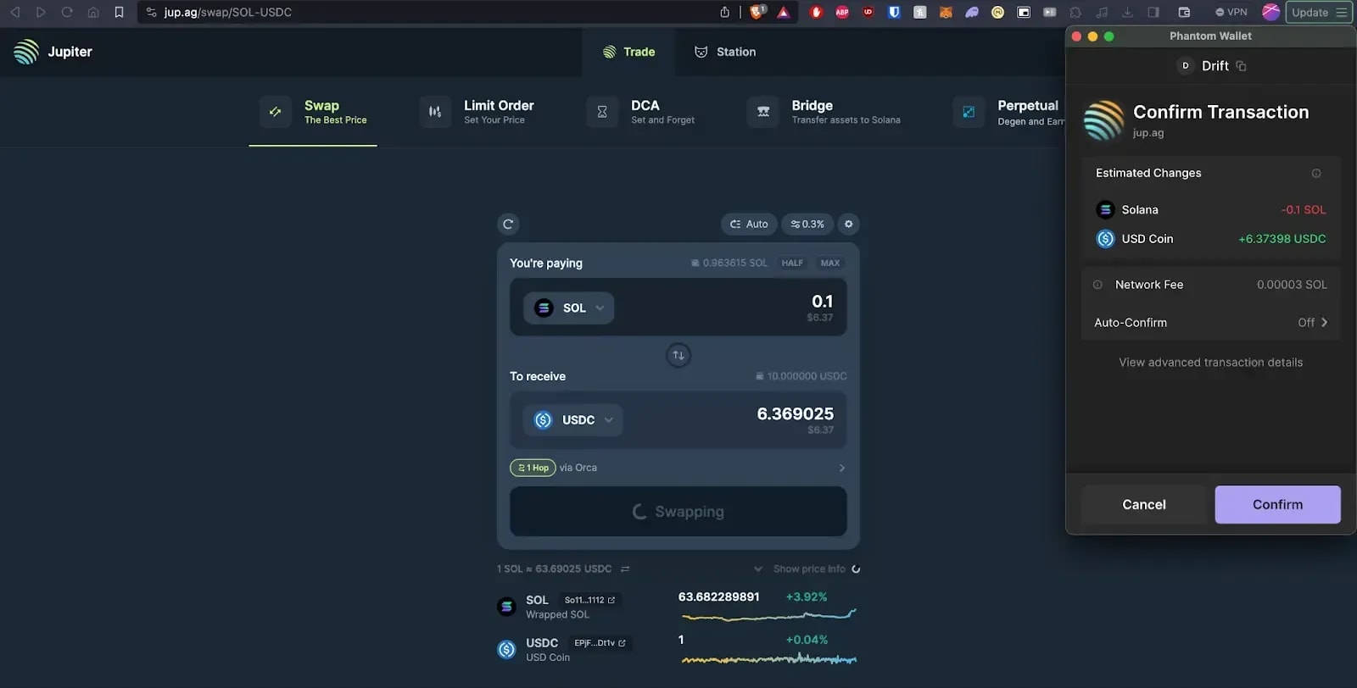The height and width of the screenshot is (688, 1357).
Task: Click the 1 Hop route badge
Action: 533,468
